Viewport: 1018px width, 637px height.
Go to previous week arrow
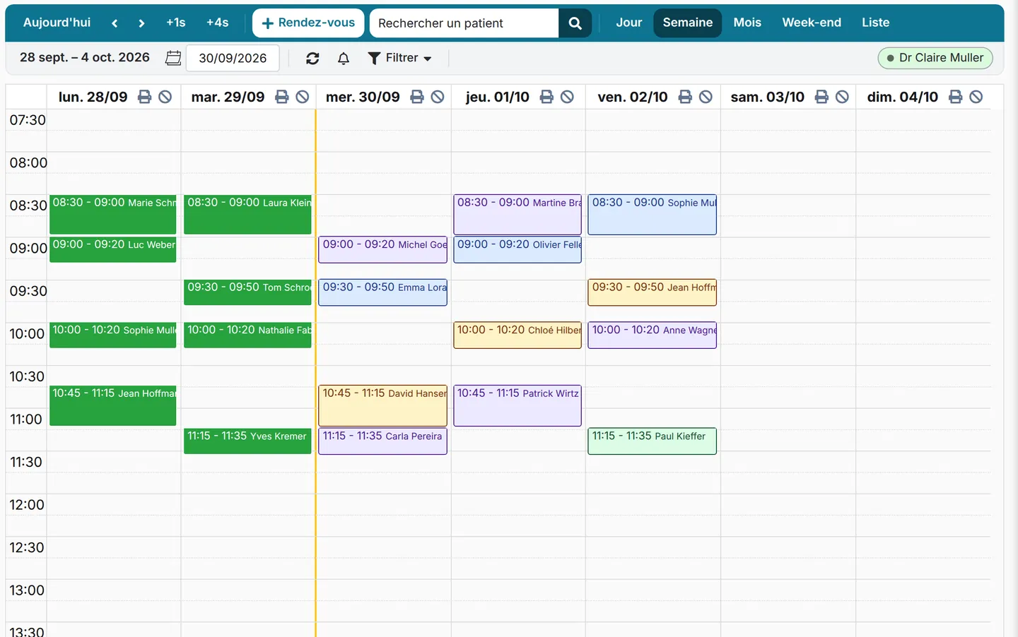click(x=115, y=23)
